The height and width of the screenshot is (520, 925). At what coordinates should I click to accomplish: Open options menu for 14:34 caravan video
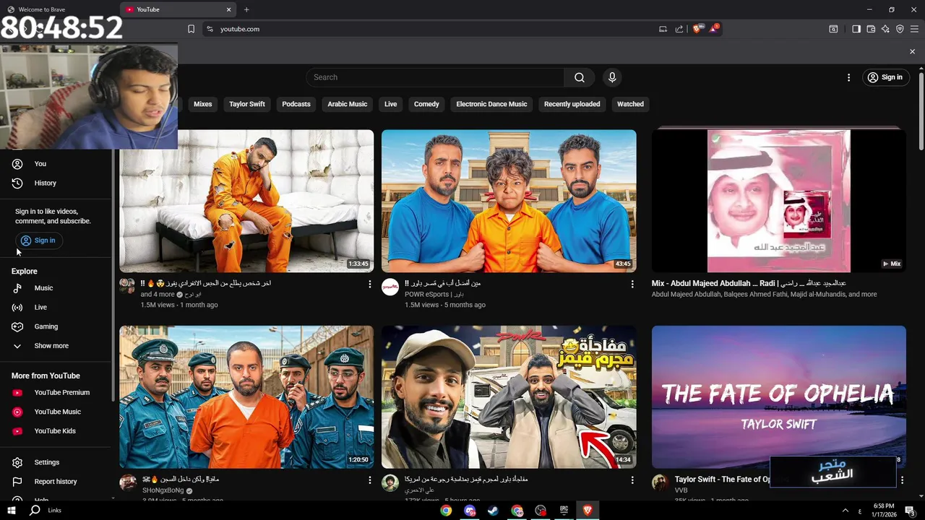pos(632,480)
